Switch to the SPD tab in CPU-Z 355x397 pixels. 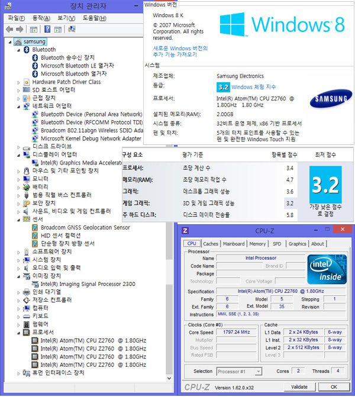pos(277,244)
